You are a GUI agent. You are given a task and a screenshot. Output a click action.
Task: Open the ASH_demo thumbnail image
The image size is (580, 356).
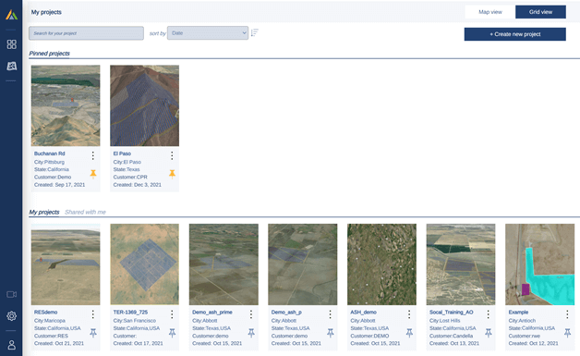[381, 264]
